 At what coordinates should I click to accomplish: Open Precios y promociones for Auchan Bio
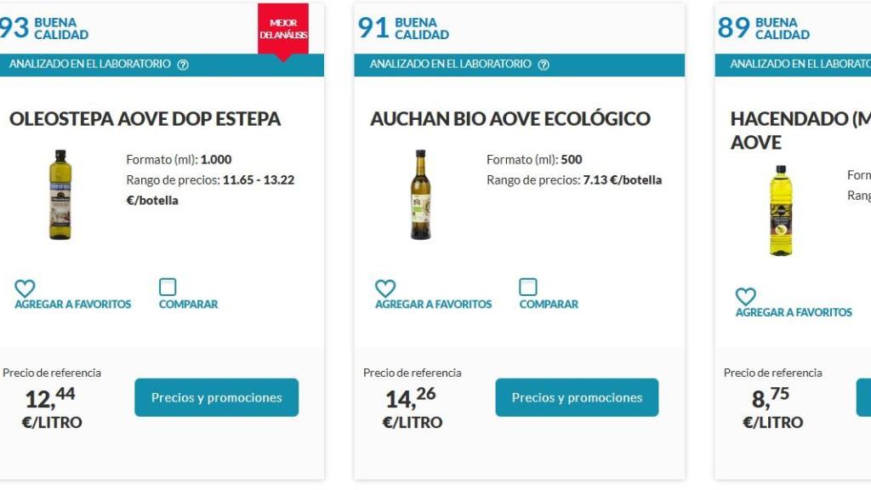[577, 396]
